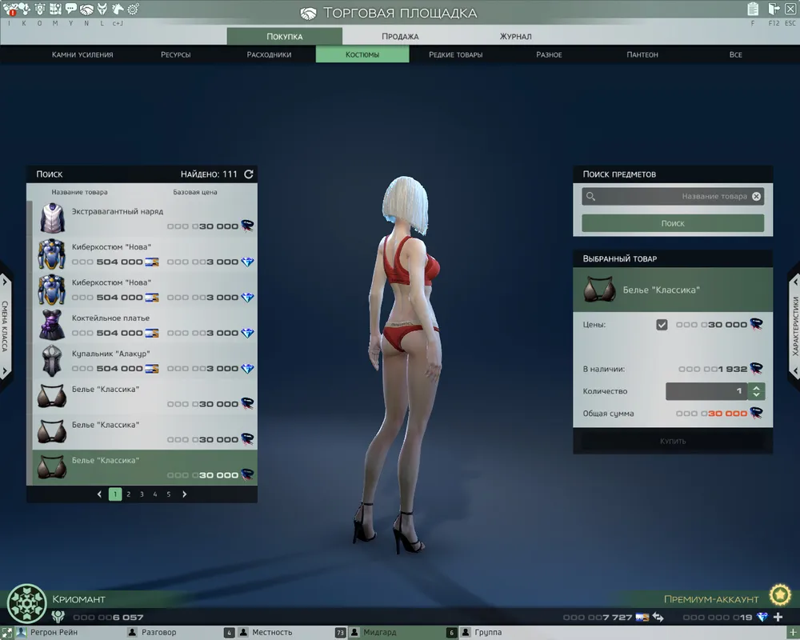Open the handshake marketplace icon (N)
Image resolution: width=800 pixels, height=640 pixels.
(x=86, y=9)
